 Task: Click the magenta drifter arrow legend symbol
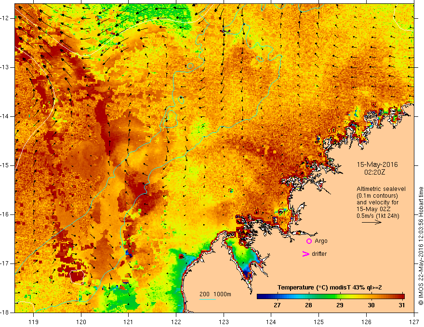pyautogui.click(x=305, y=254)
